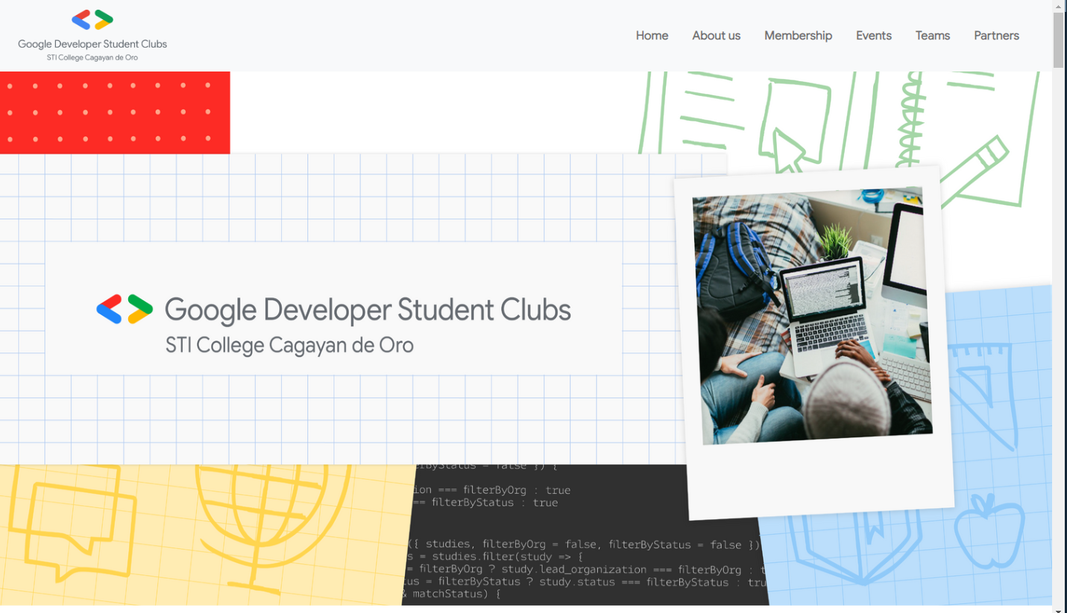Click the polaroid photo of laptop users
The height and width of the screenshot is (613, 1067).
[813, 315]
